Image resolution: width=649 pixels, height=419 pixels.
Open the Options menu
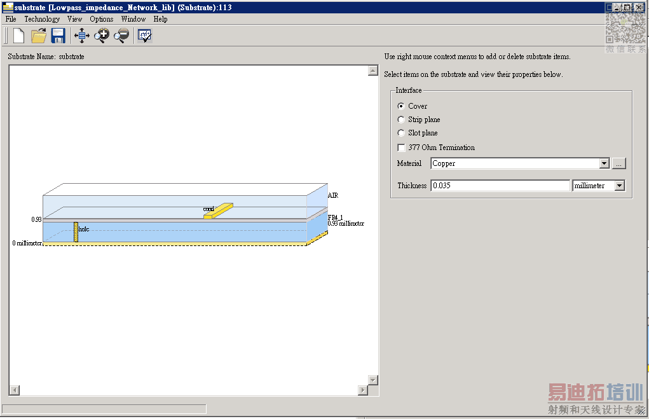(x=102, y=19)
